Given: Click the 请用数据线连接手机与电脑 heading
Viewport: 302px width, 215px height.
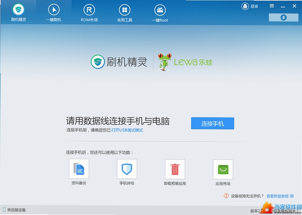Looking at the screenshot, I should pos(118,121).
